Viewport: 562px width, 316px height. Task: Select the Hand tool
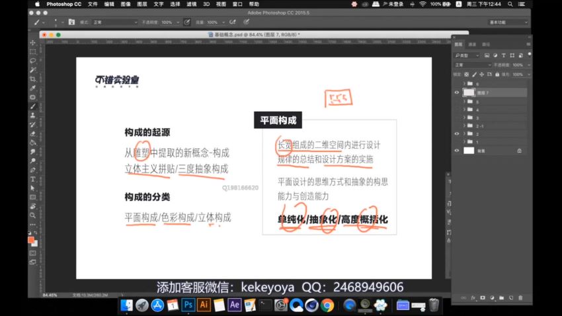32,206
